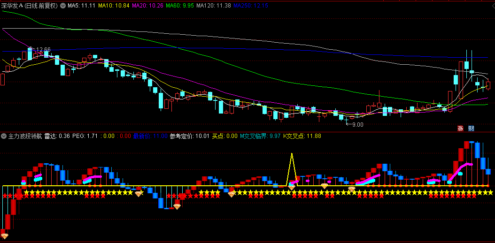The height and width of the screenshot is (243, 495).
Task: Click the K交叉点: 11.88 value
Action: (x=302, y=136)
